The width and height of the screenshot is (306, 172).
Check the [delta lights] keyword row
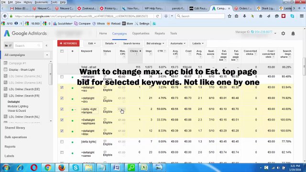pos(62,141)
